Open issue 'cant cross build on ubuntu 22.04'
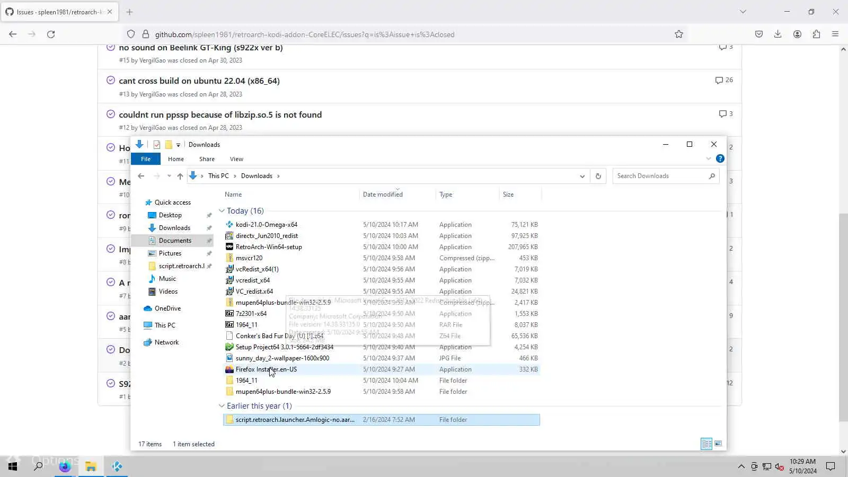The image size is (848, 477). 199,81
